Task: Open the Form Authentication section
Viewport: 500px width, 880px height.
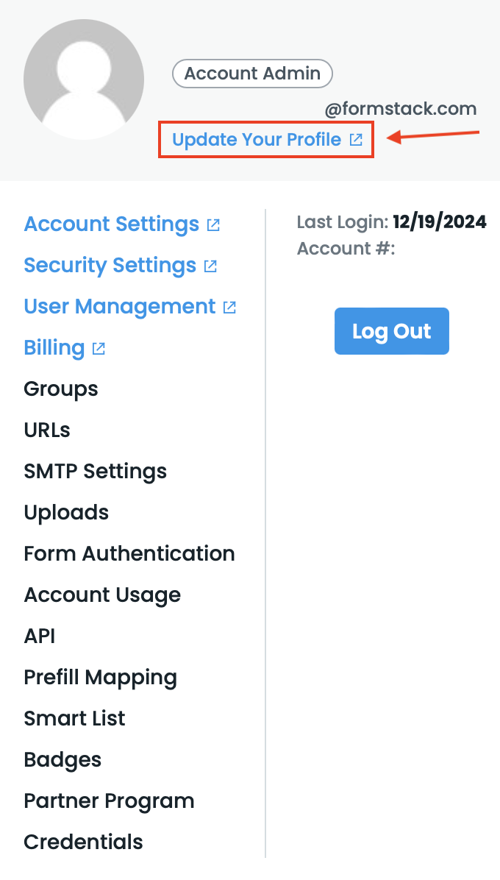Action: tap(129, 553)
